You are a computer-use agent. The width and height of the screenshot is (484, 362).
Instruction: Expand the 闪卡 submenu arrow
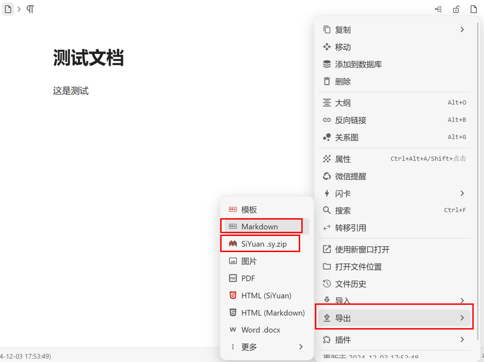[x=462, y=193]
